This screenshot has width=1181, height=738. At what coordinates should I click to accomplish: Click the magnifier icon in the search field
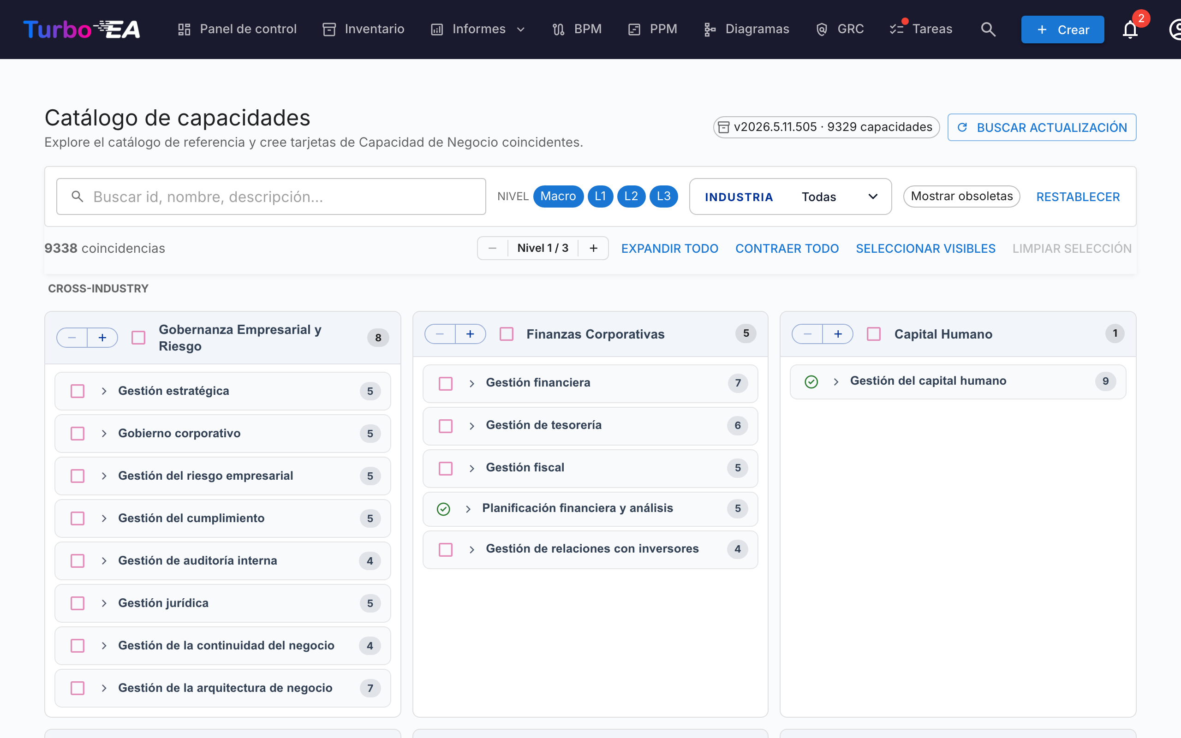pos(77,196)
